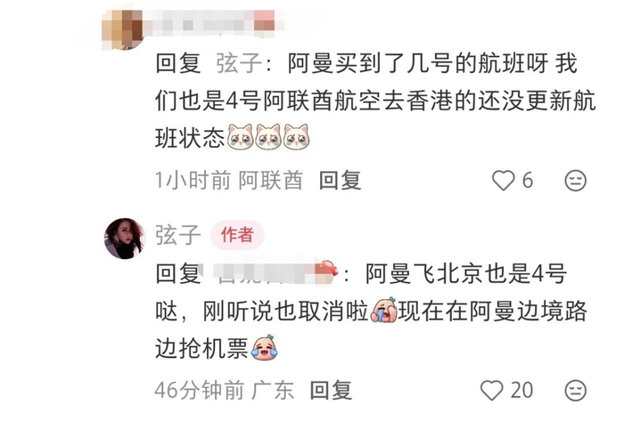This screenshot has width=624, height=421.
Task: Click the last crying cat emoji
Action: (297, 137)
